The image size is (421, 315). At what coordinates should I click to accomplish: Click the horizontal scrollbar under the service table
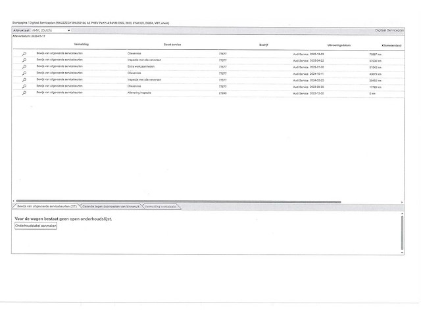pos(178,201)
